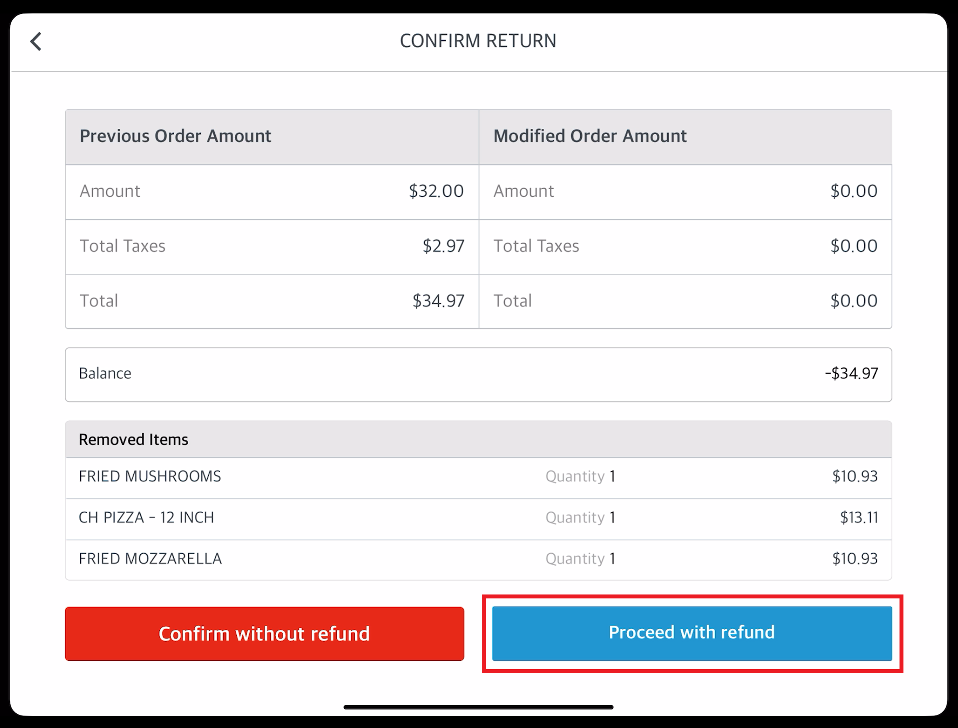Click the Fried Mozzarella Quantity 1 label
Screen dimensions: 958x728
580,559
